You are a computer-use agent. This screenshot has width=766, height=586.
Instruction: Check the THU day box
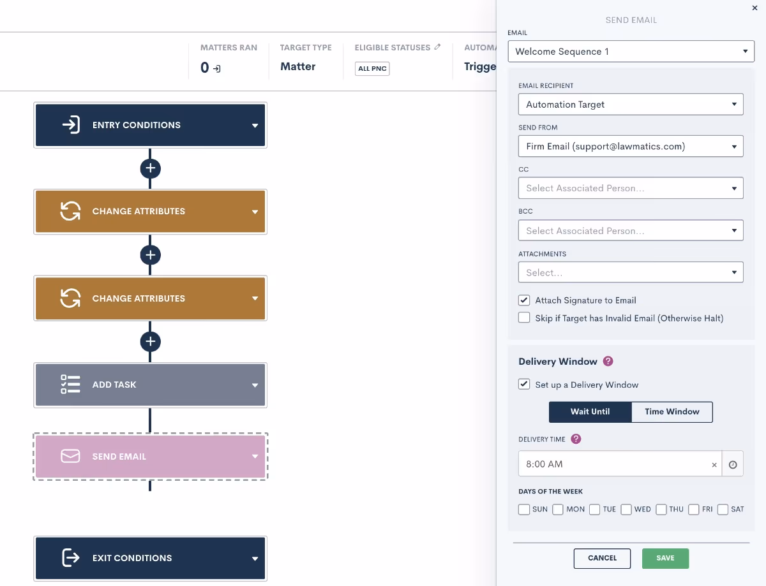(661, 509)
